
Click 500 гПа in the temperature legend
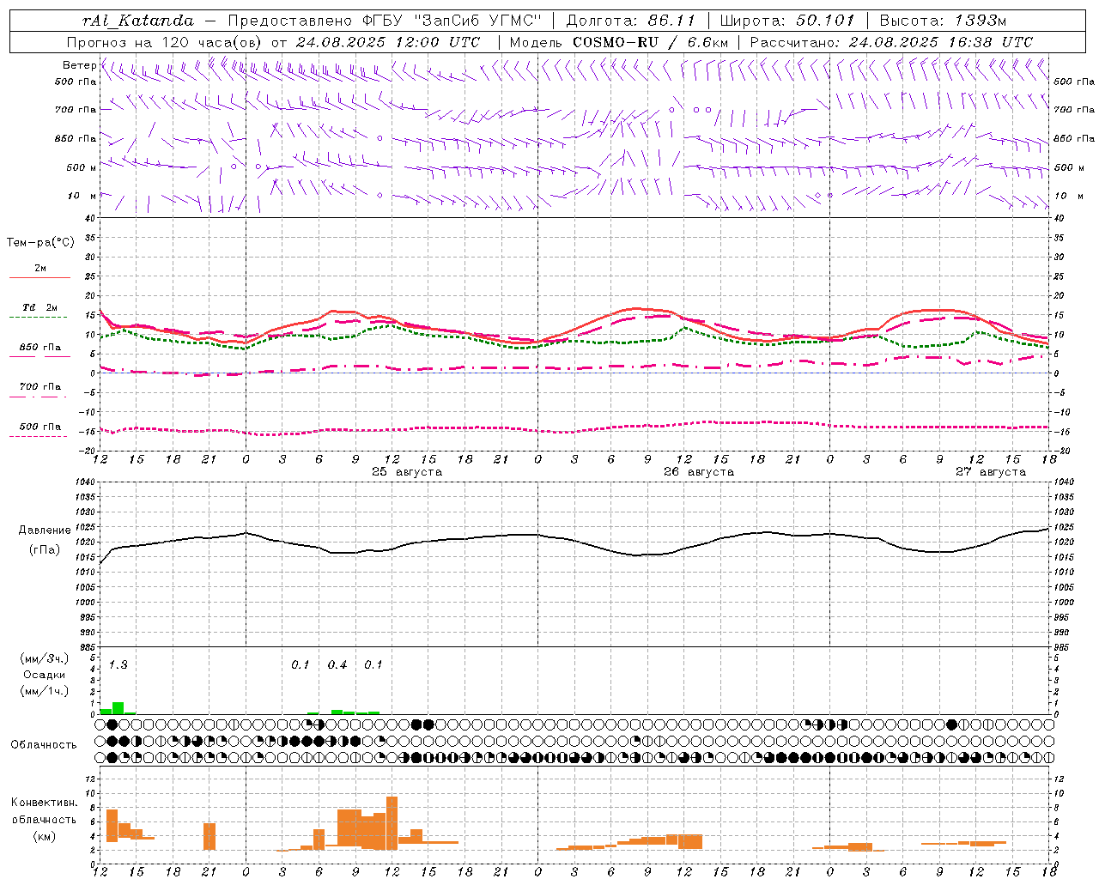point(40,427)
